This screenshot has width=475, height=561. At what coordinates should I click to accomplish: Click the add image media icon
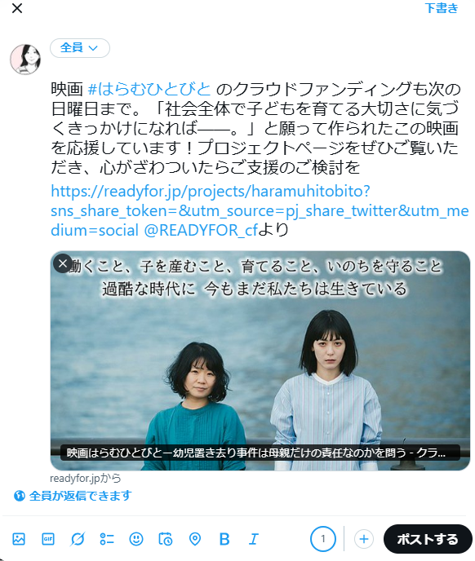point(19,538)
